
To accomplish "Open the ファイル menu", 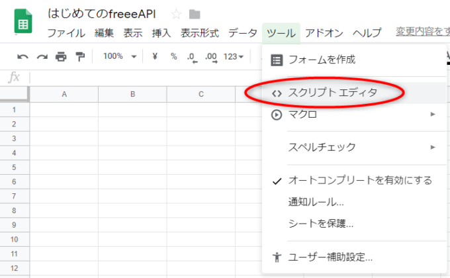I will [x=66, y=33].
